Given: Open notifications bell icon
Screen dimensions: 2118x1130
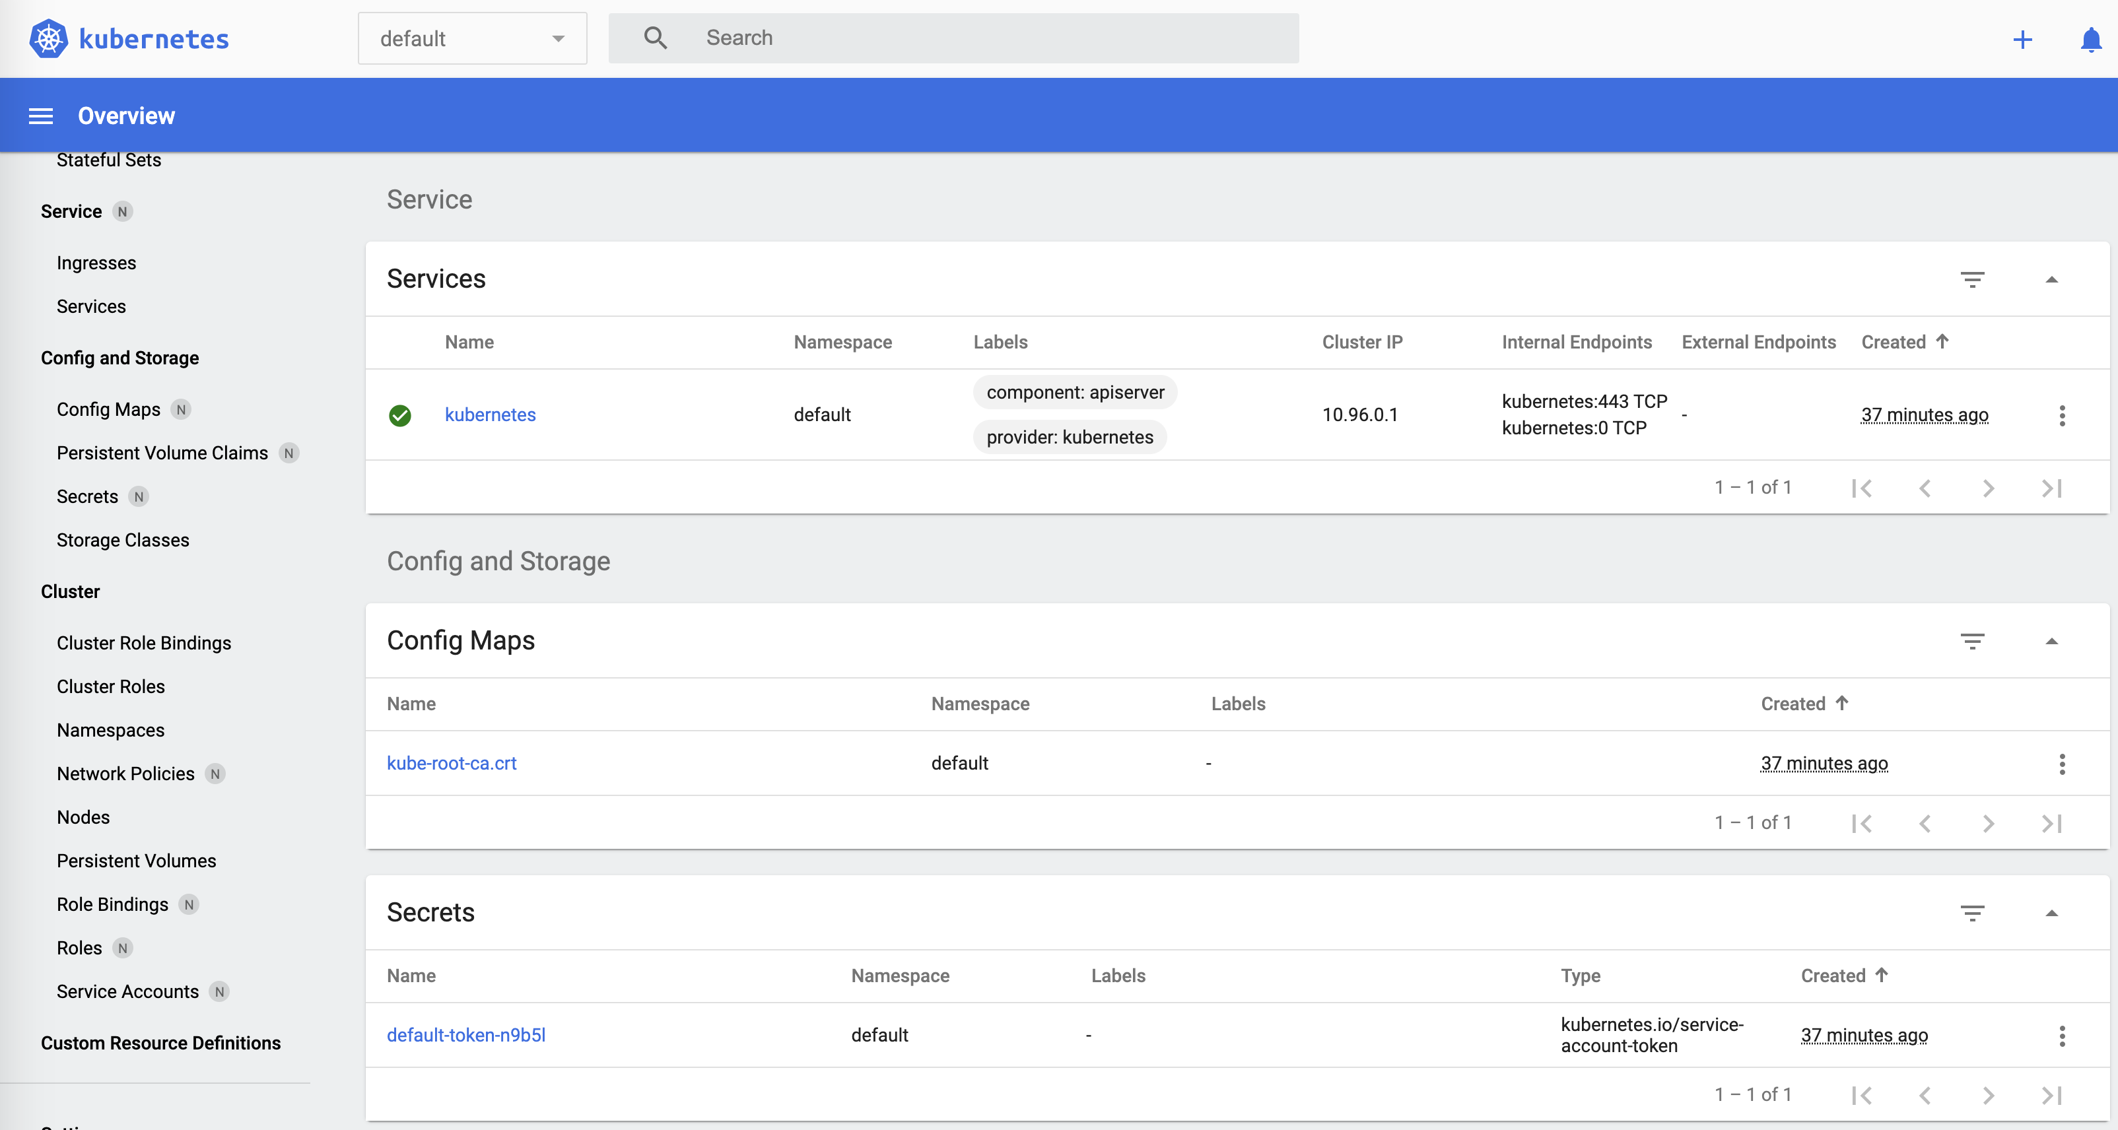Looking at the screenshot, I should [2091, 39].
